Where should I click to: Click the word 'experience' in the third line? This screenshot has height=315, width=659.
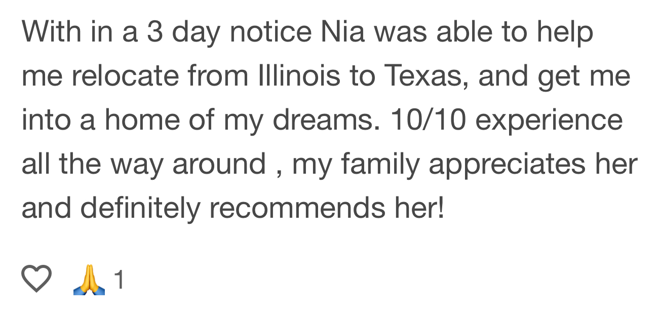pyautogui.click(x=549, y=121)
